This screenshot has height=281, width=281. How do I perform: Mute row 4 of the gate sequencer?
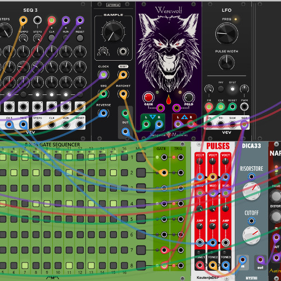tap(141, 203)
